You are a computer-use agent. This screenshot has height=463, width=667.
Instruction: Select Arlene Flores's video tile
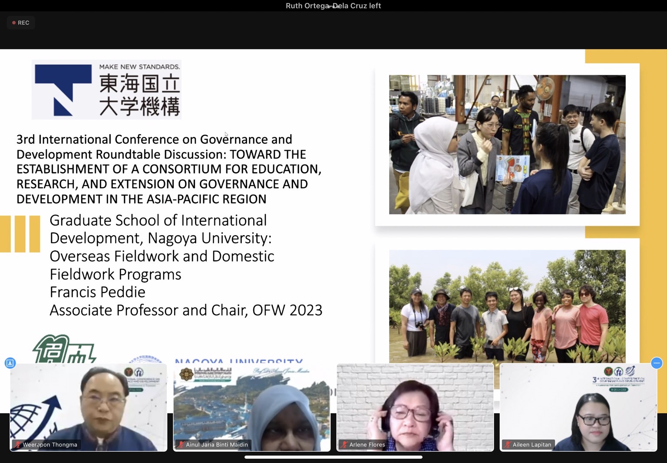click(x=415, y=407)
